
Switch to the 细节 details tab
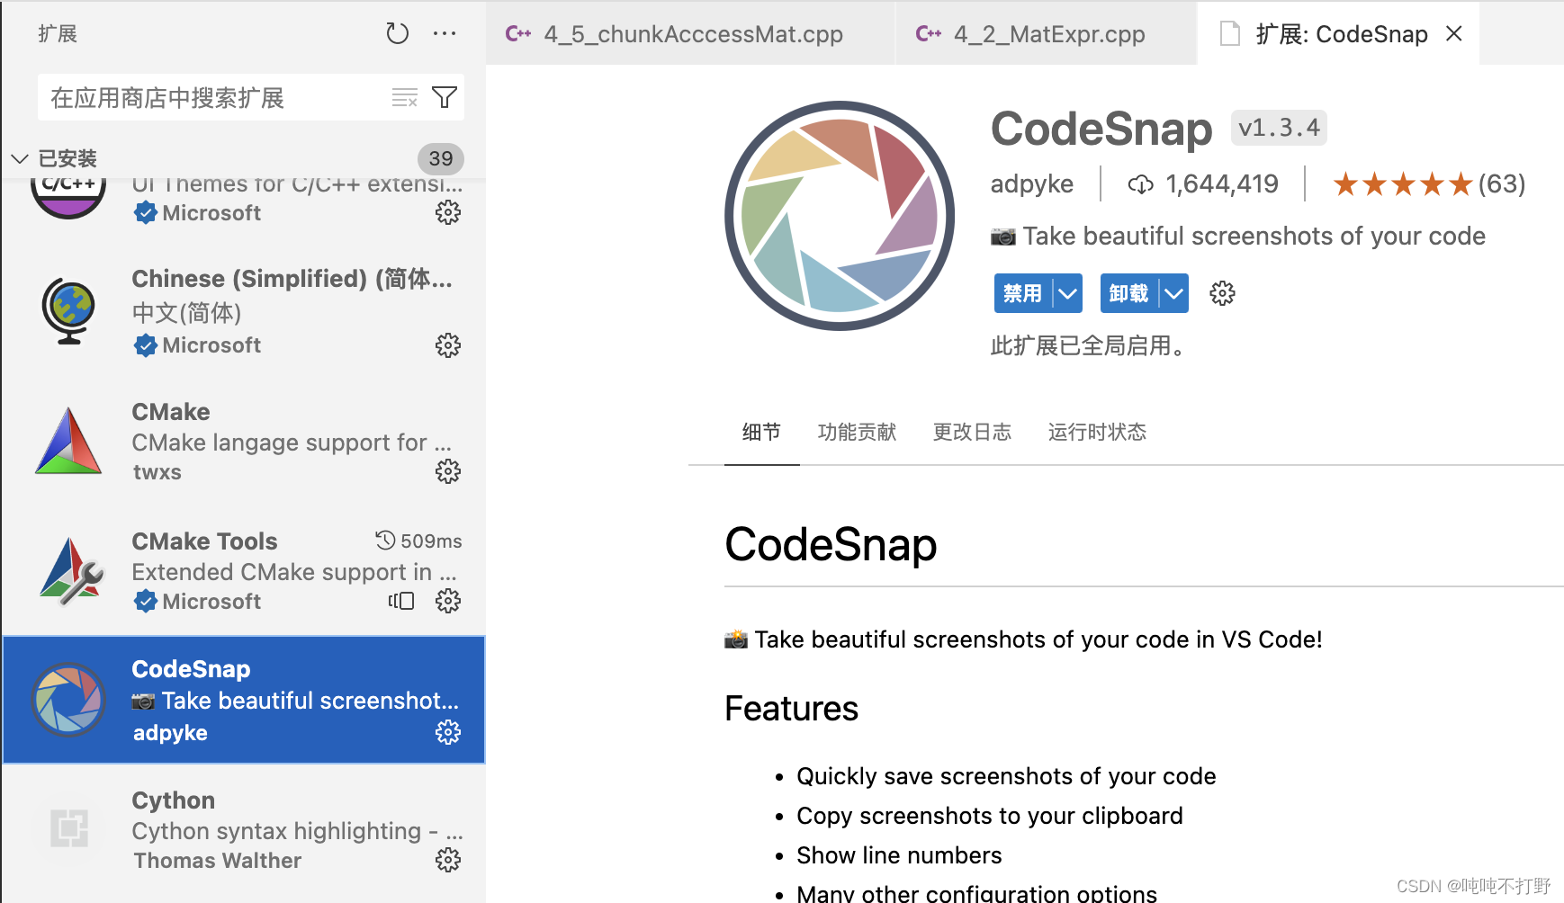coord(761,433)
